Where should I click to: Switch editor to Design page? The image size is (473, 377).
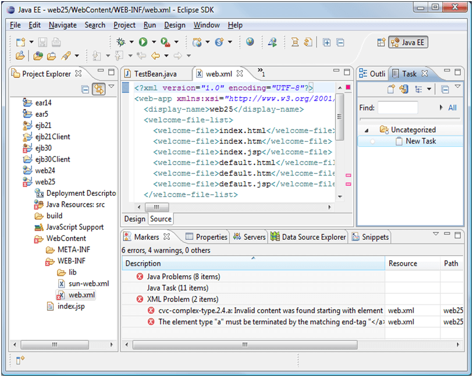(134, 219)
